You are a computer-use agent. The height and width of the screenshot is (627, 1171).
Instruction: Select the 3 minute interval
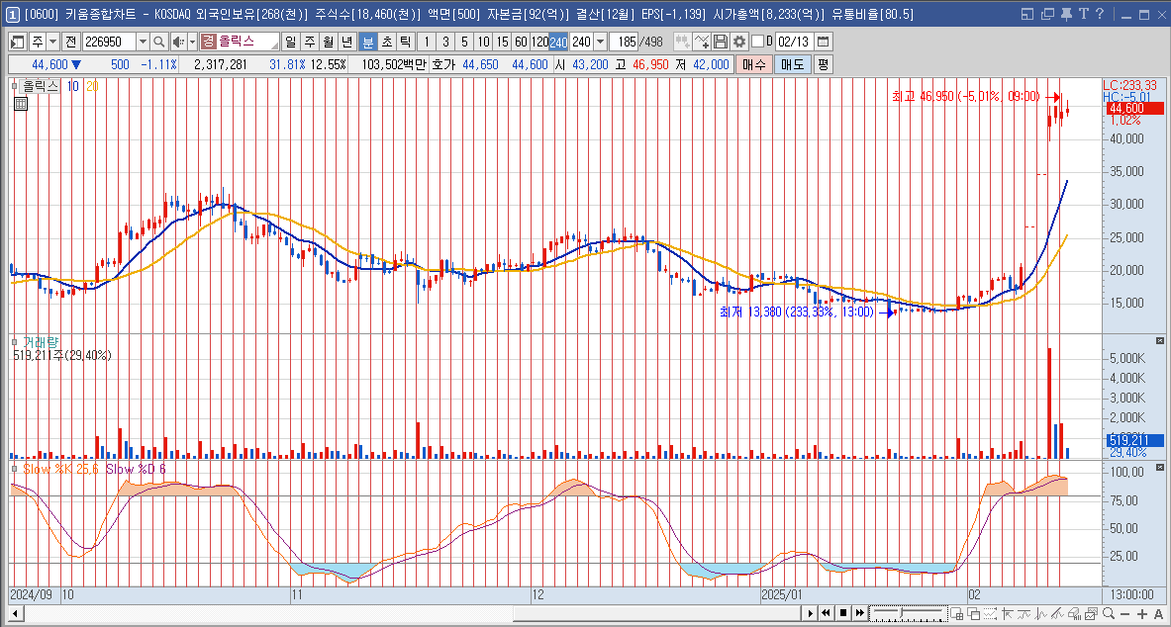click(x=445, y=42)
